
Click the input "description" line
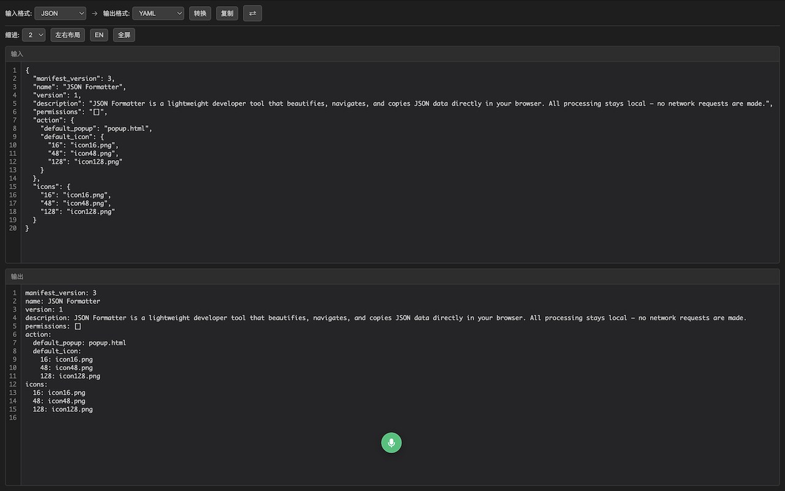402,104
